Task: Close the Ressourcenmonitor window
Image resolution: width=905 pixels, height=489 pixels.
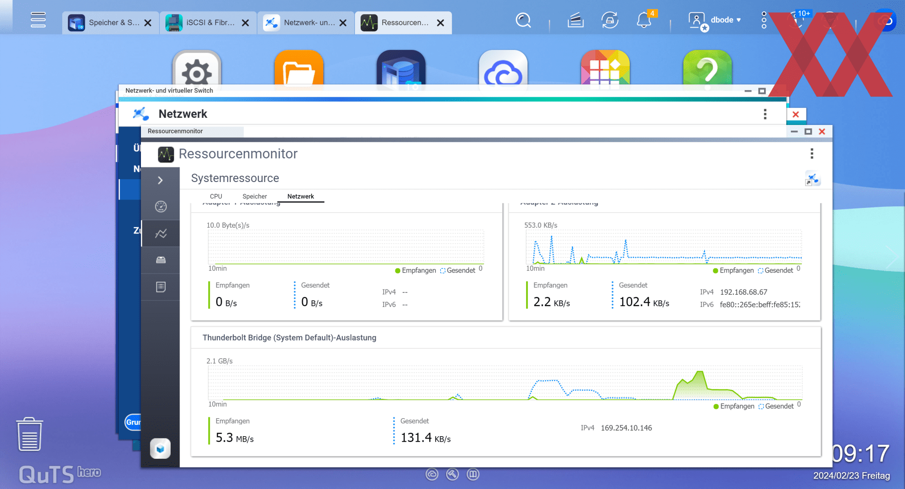Action: click(x=822, y=132)
